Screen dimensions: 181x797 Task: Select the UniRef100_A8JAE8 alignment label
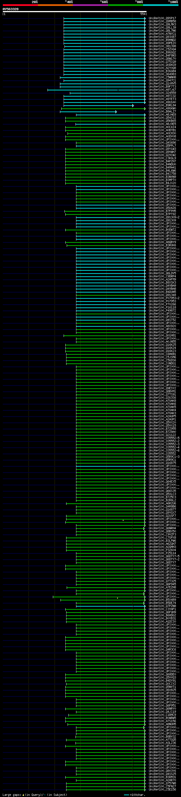[x=162, y=115]
